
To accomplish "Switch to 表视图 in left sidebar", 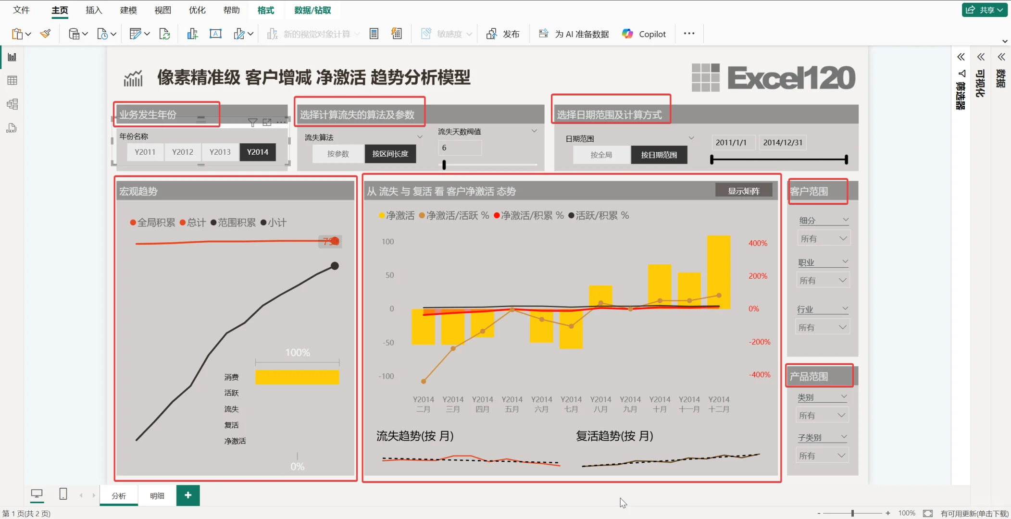I will click(x=12, y=80).
